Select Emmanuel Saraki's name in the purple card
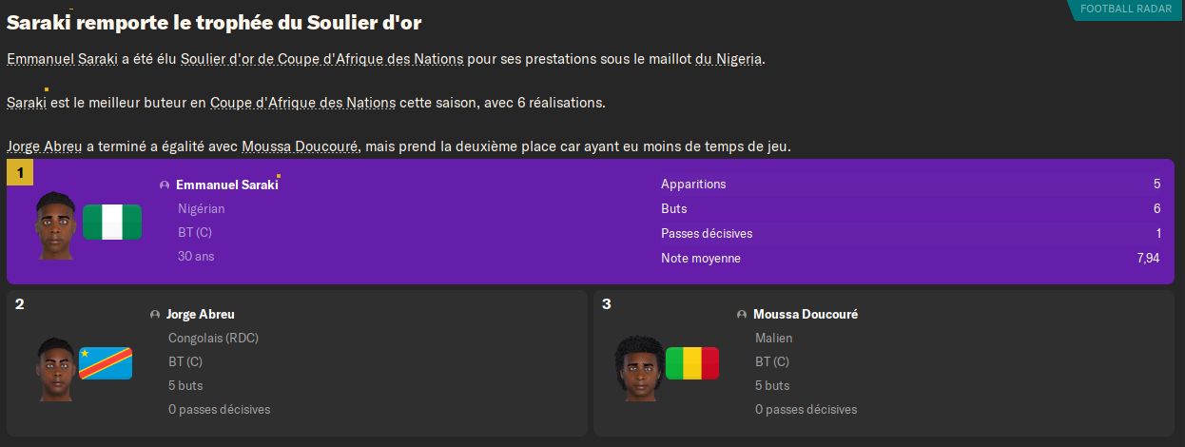Image resolution: width=1185 pixels, height=447 pixels. click(226, 185)
